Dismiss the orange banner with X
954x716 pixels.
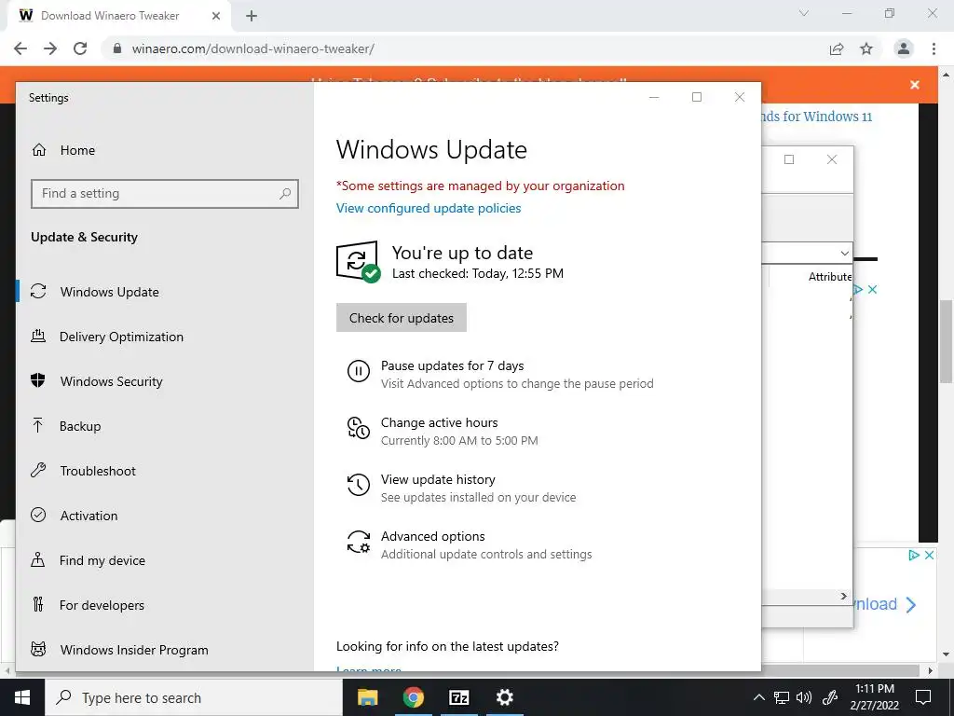[x=915, y=85]
